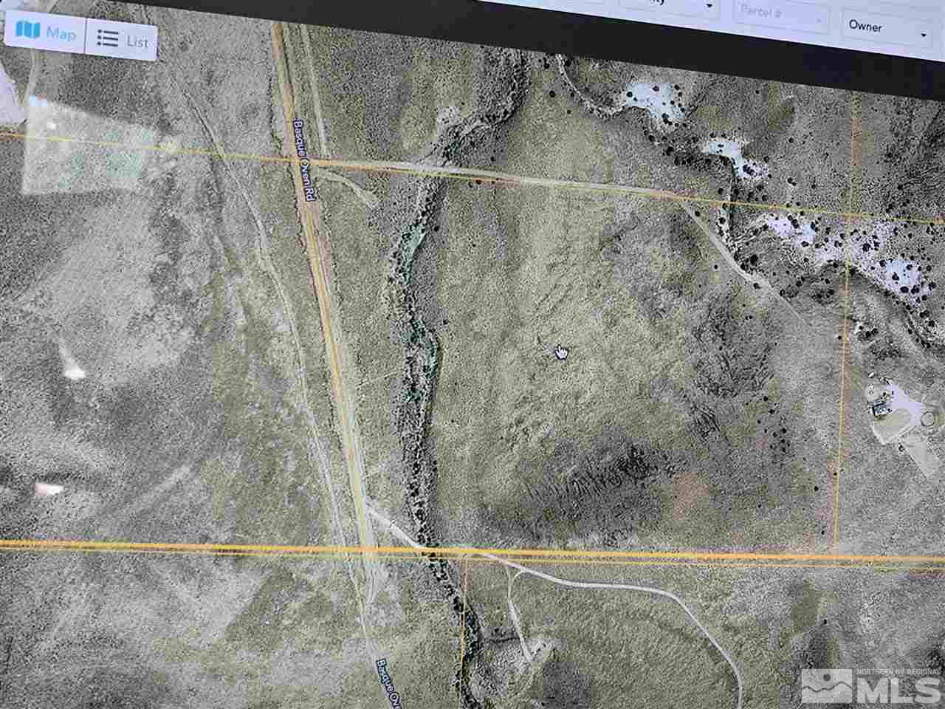
Task: Click the blue folded map icon
Action: pos(28,31)
